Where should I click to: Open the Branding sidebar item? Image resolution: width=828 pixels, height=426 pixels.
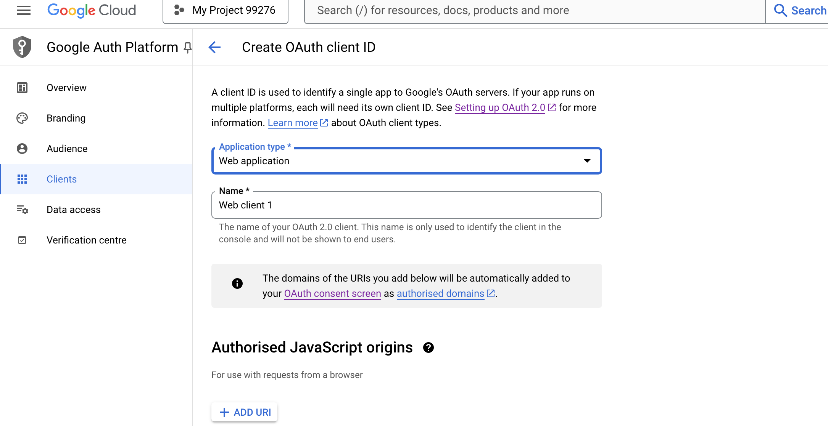click(x=96, y=118)
